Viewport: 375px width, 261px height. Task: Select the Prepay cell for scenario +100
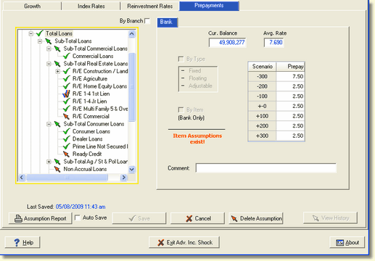click(290, 116)
